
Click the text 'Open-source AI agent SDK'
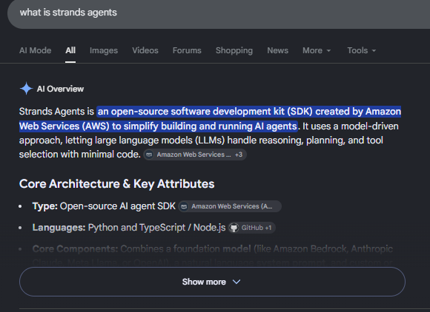pyautogui.click(x=118, y=206)
